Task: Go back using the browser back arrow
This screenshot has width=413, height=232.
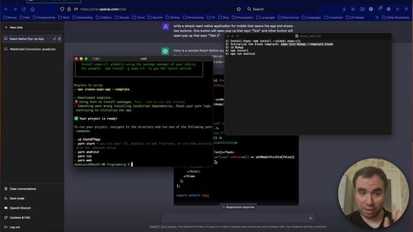Action: tap(6, 9)
